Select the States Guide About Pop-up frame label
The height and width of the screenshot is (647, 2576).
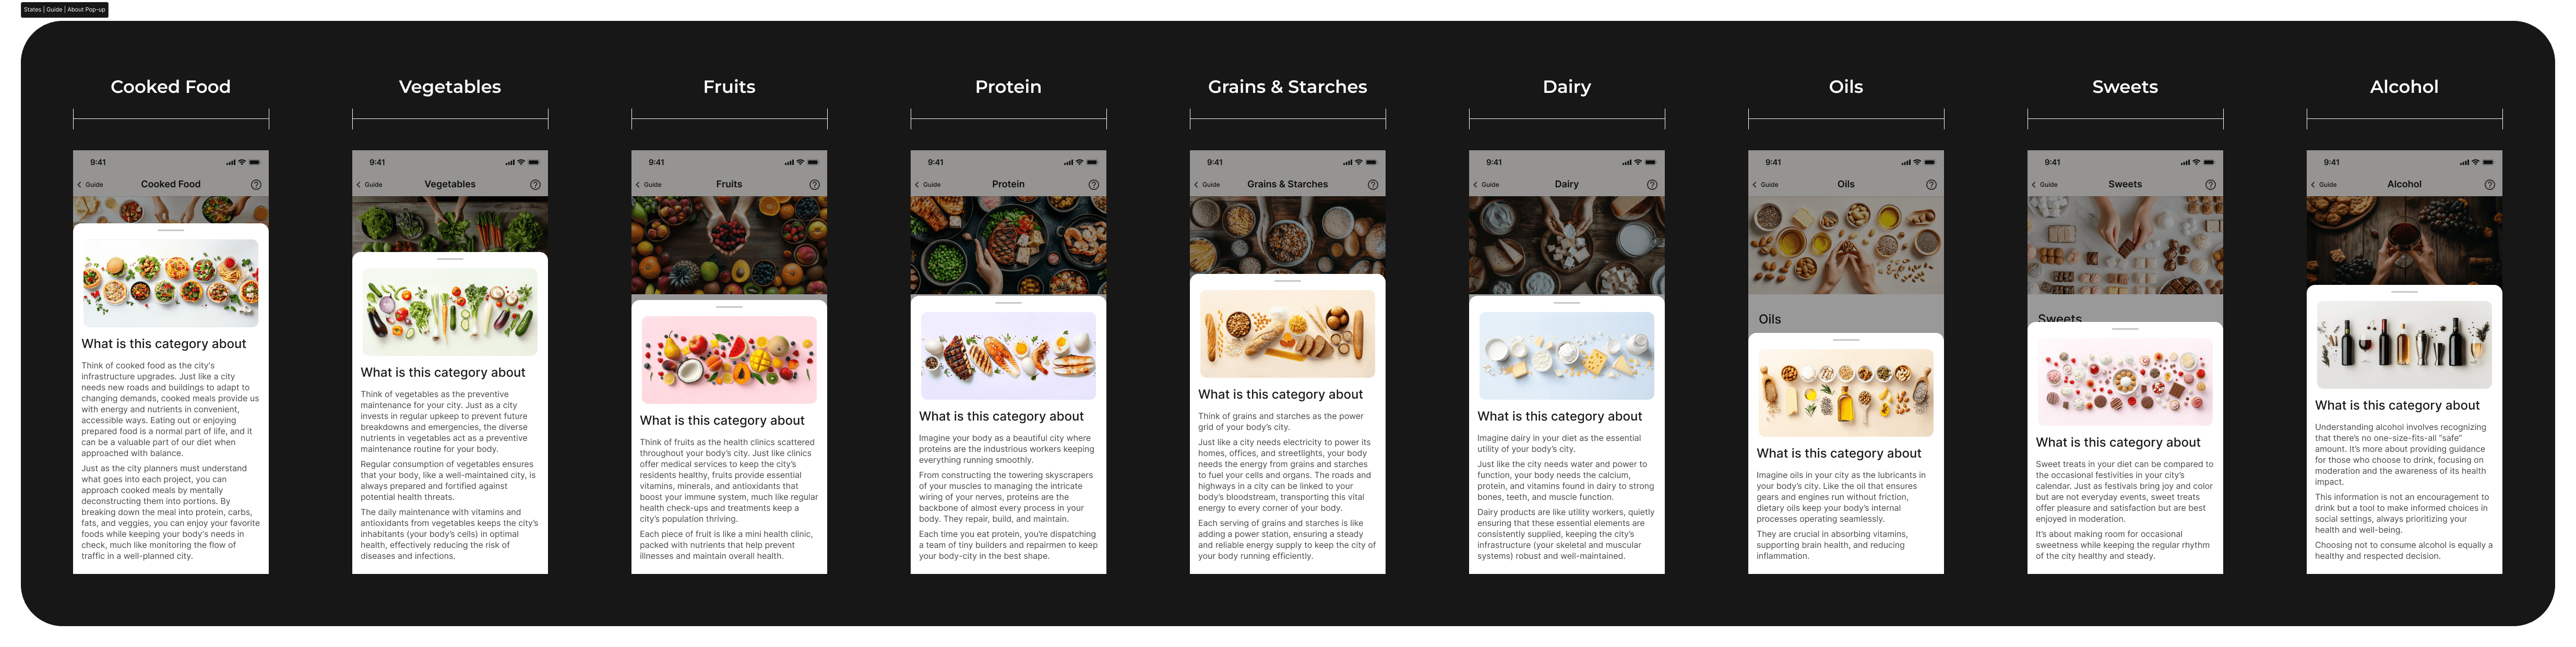64,10
